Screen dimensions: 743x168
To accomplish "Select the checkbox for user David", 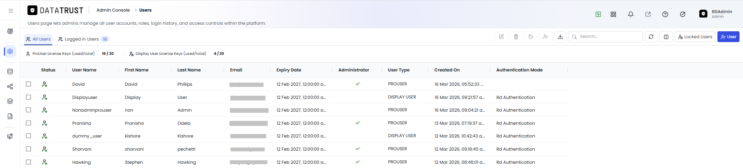I will point(28,84).
